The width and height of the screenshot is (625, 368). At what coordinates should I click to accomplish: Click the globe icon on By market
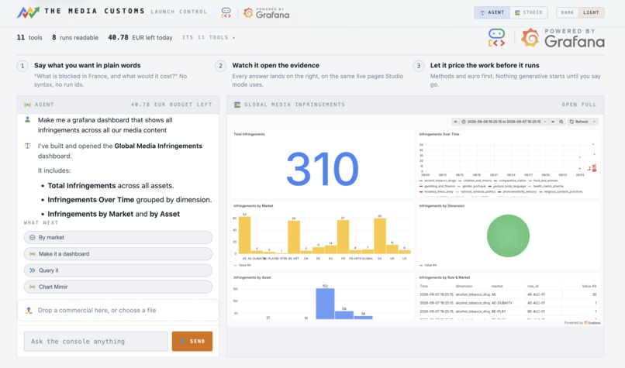tap(33, 237)
